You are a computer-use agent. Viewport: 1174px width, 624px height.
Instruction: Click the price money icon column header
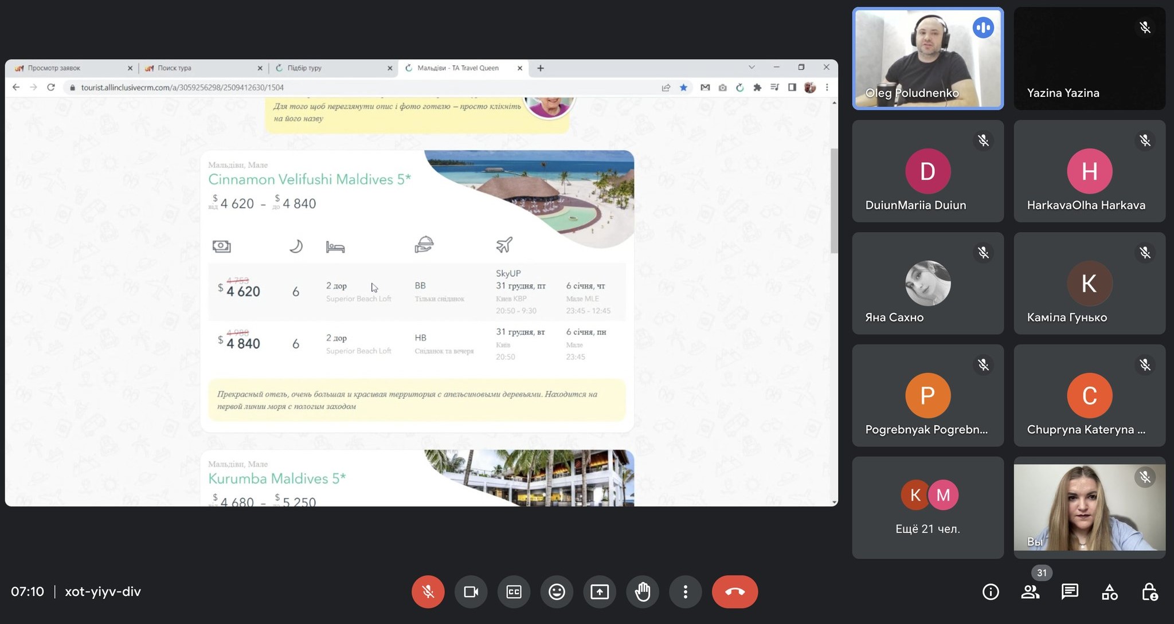[221, 246]
